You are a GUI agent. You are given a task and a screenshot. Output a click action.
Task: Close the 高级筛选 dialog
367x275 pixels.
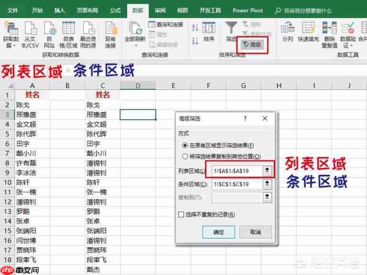[x=265, y=118]
